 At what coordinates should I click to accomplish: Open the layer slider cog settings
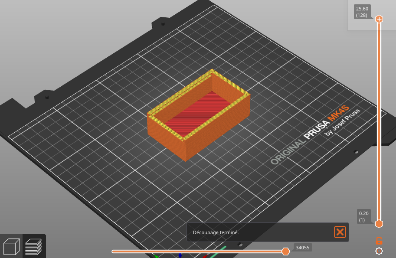379,251
